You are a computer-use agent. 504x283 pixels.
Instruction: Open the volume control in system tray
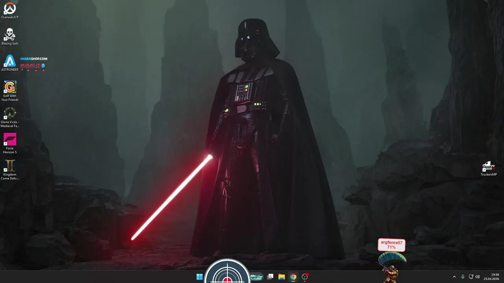pyautogui.click(x=478, y=277)
